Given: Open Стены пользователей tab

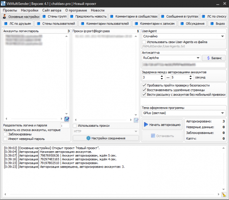Looking at the screenshot, I should (56, 24).
